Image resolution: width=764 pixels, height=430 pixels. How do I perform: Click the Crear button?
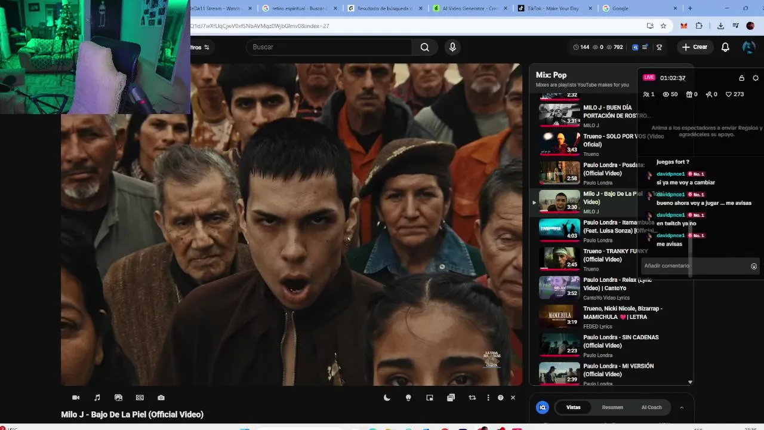point(695,47)
